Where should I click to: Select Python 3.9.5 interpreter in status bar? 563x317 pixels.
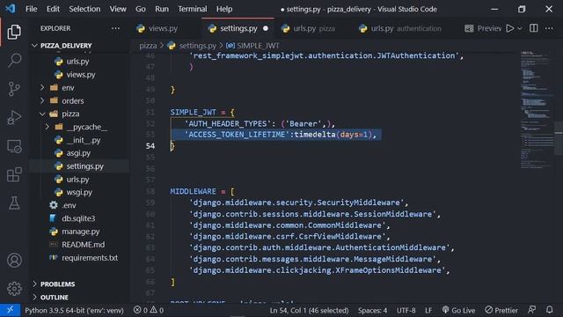point(74,310)
